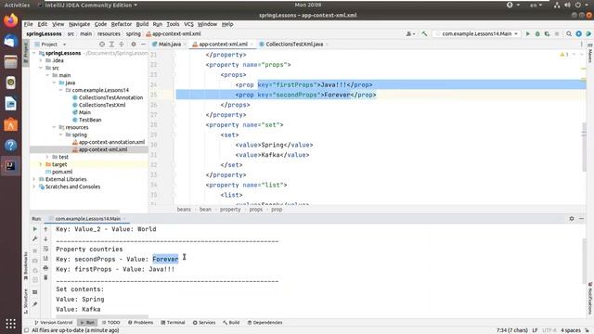Image resolution: width=594 pixels, height=334 pixels.
Task: Open Search Everywhere magnifier icon
Action: (x=569, y=34)
